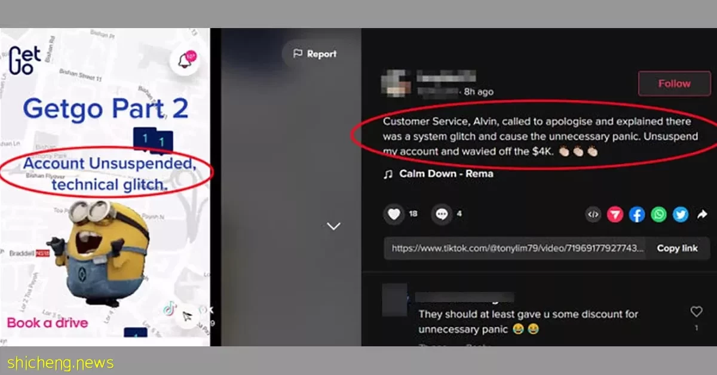Click the map location arrow icon
This screenshot has width=717, height=375.
188,316
